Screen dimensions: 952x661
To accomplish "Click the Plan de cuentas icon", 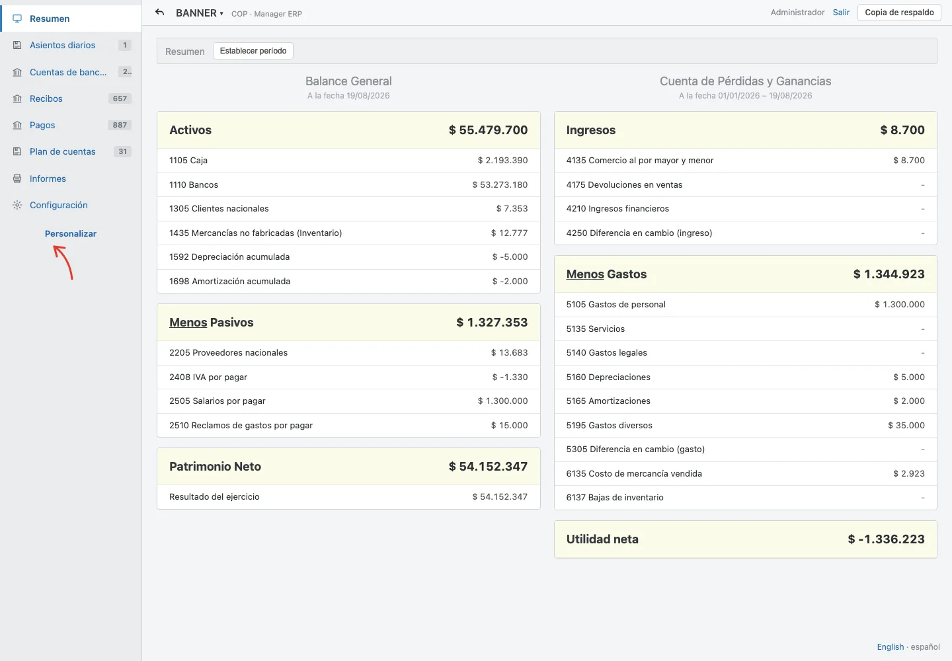I will tap(17, 151).
